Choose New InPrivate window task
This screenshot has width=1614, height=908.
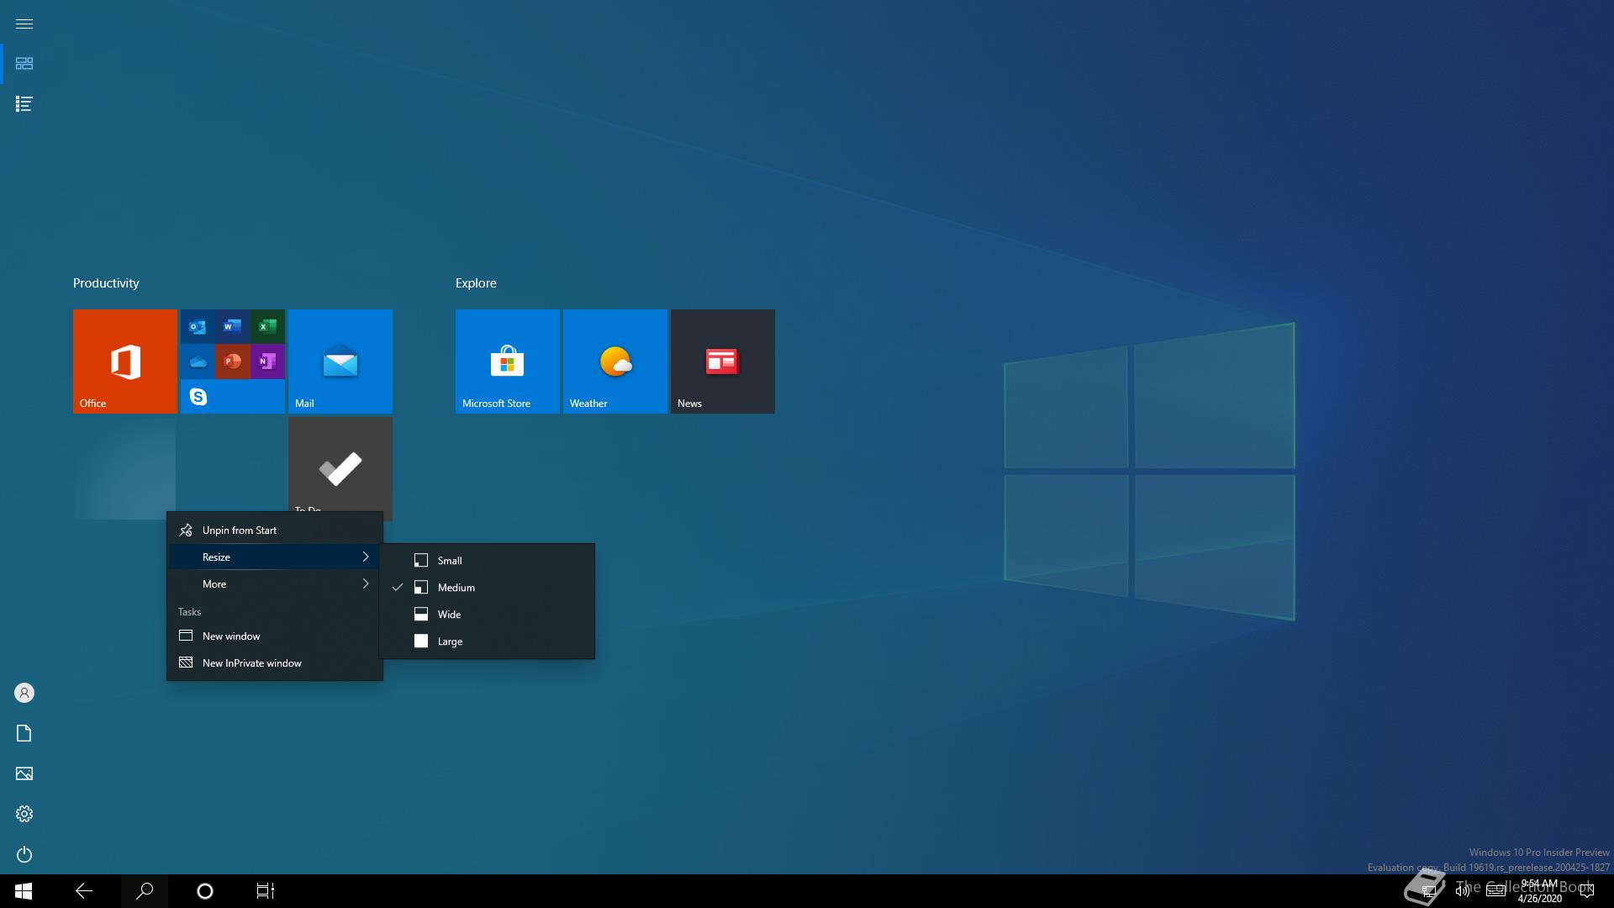275,663
